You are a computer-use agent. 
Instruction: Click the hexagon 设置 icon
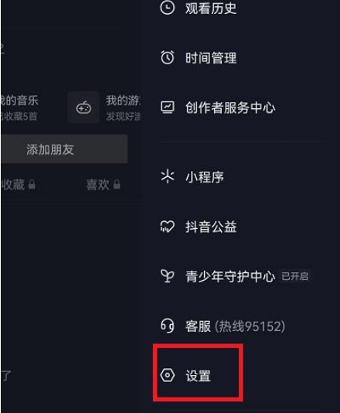(168, 375)
